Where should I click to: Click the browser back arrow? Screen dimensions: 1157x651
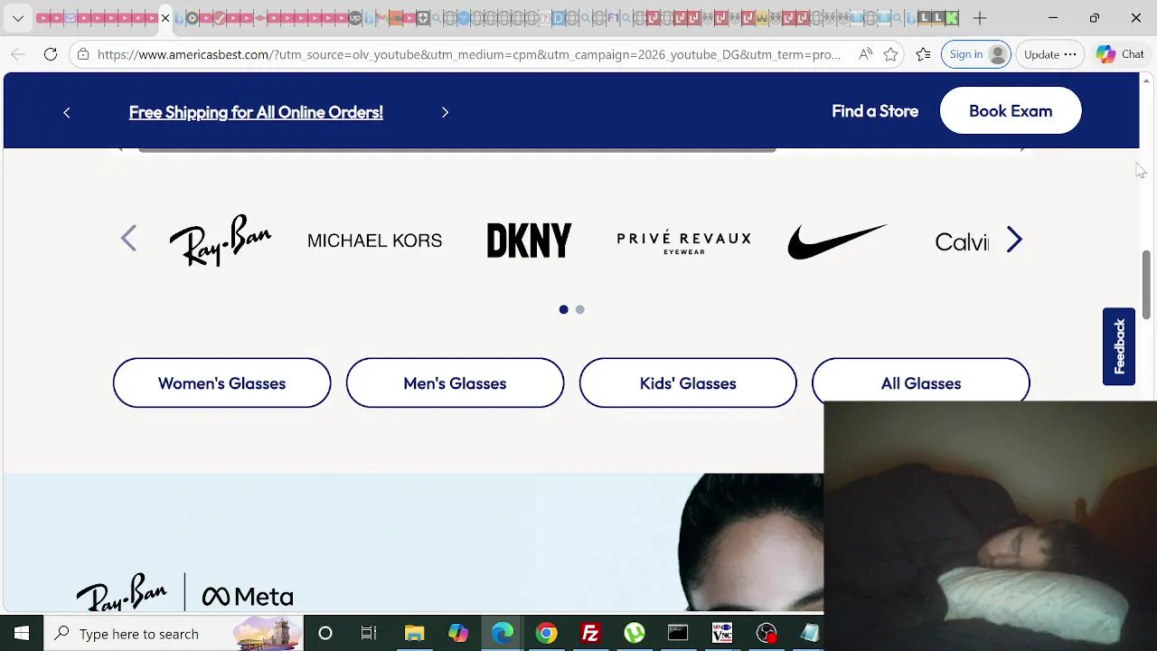coord(18,54)
